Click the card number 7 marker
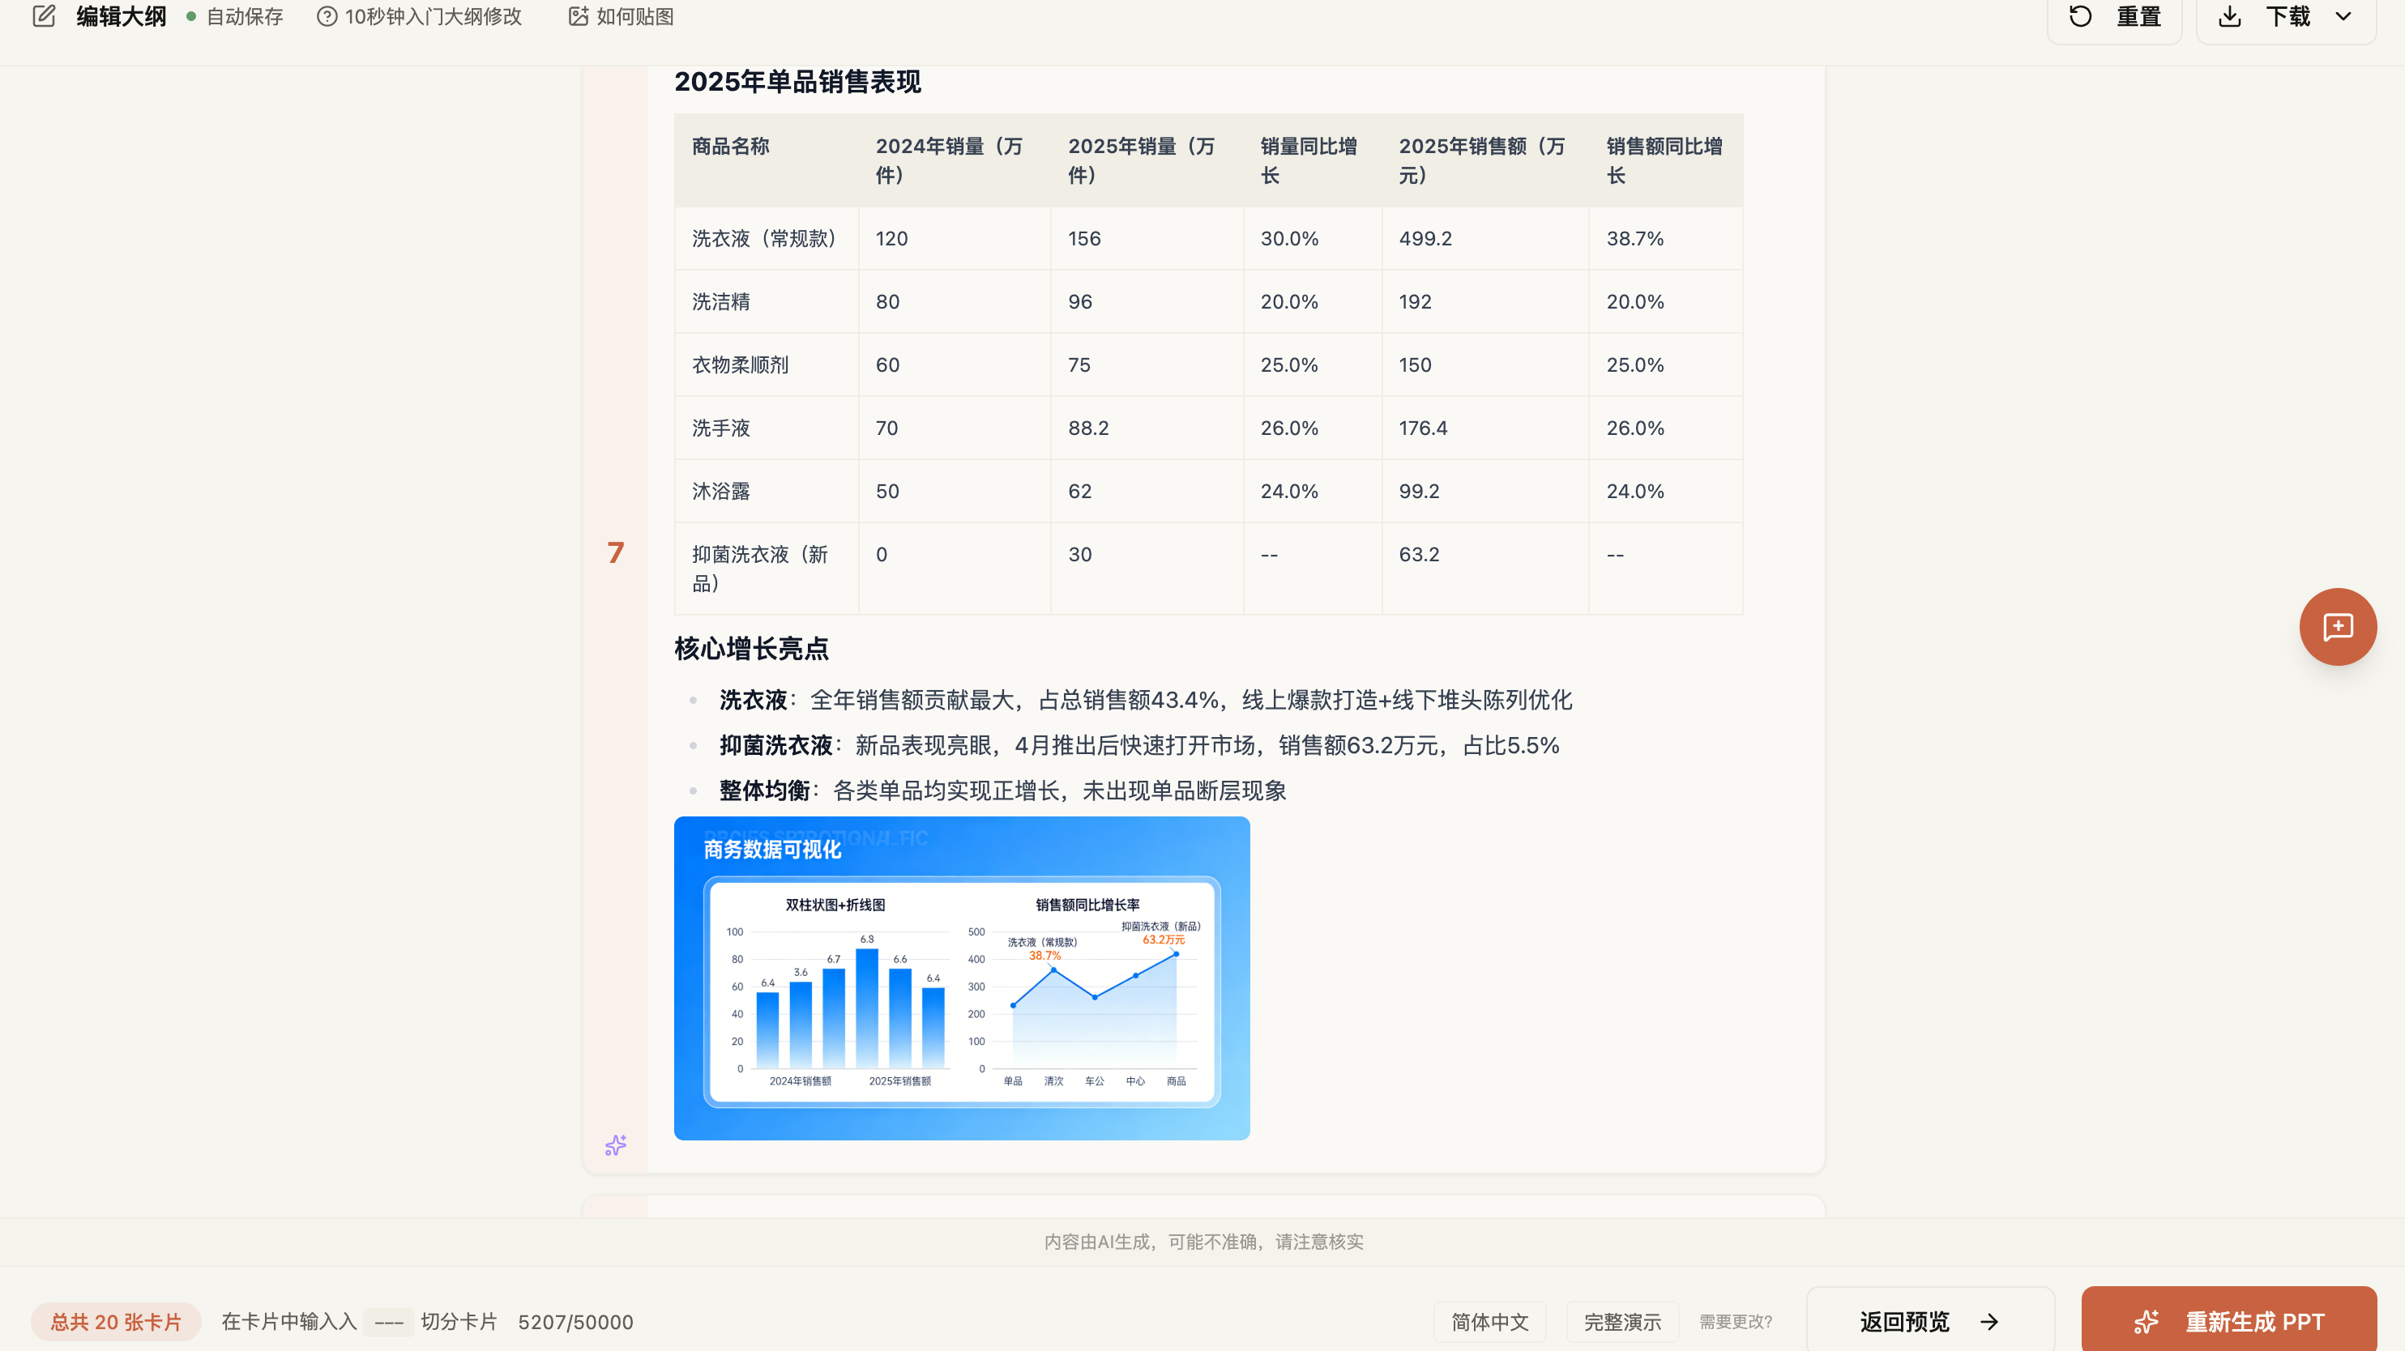 point(615,552)
